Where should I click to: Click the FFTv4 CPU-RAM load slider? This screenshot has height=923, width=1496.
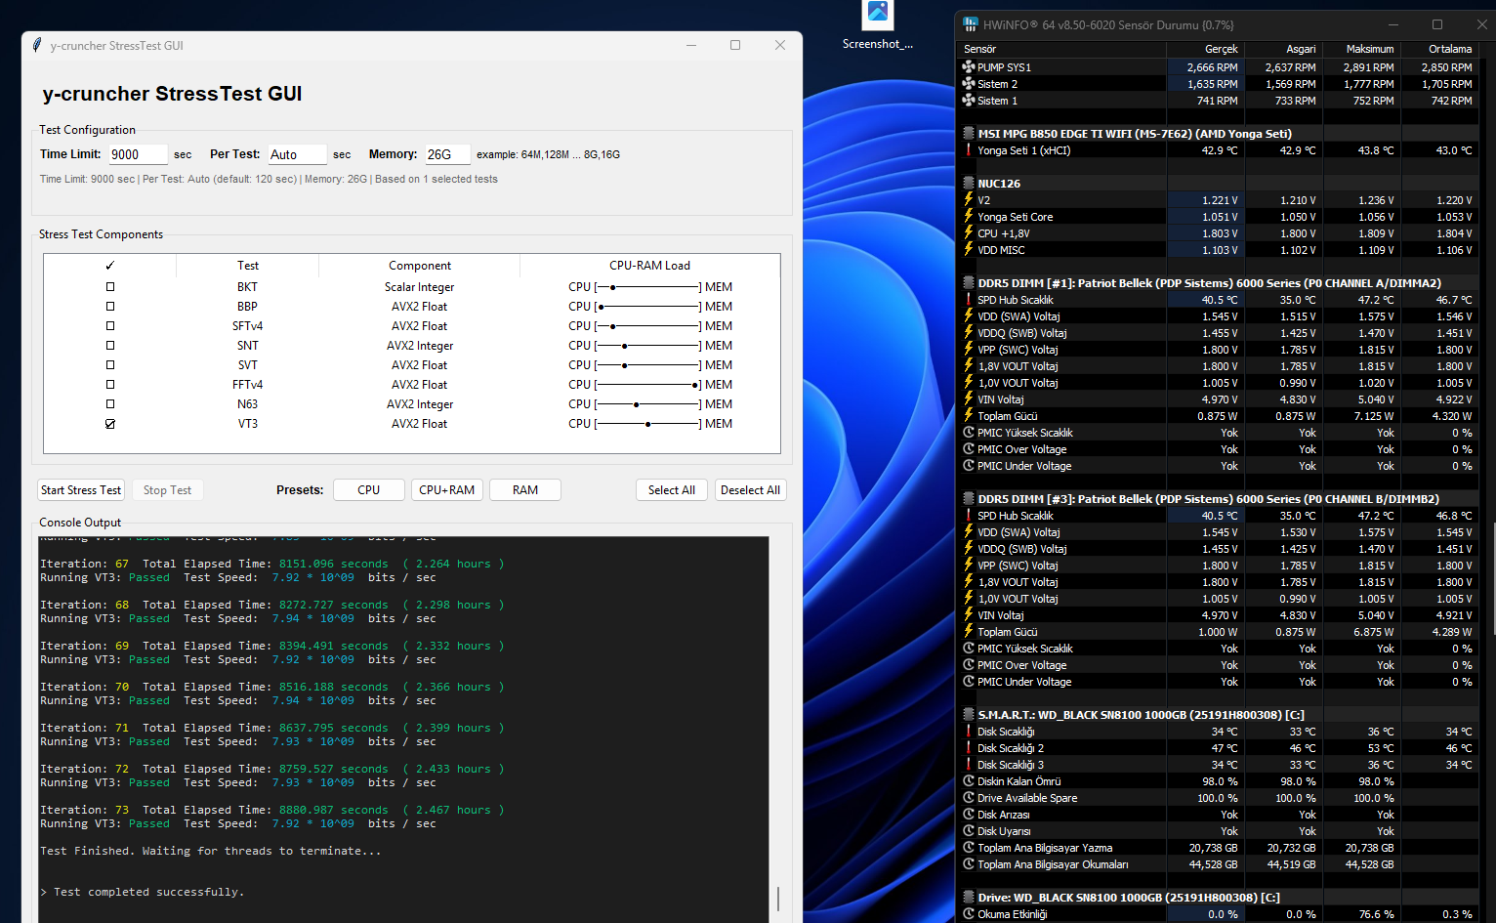(x=648, y=385)
